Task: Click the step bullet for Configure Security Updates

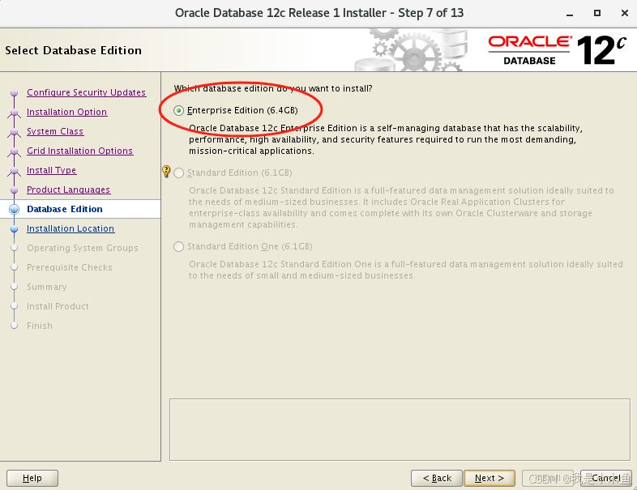Action: [15, 93]
